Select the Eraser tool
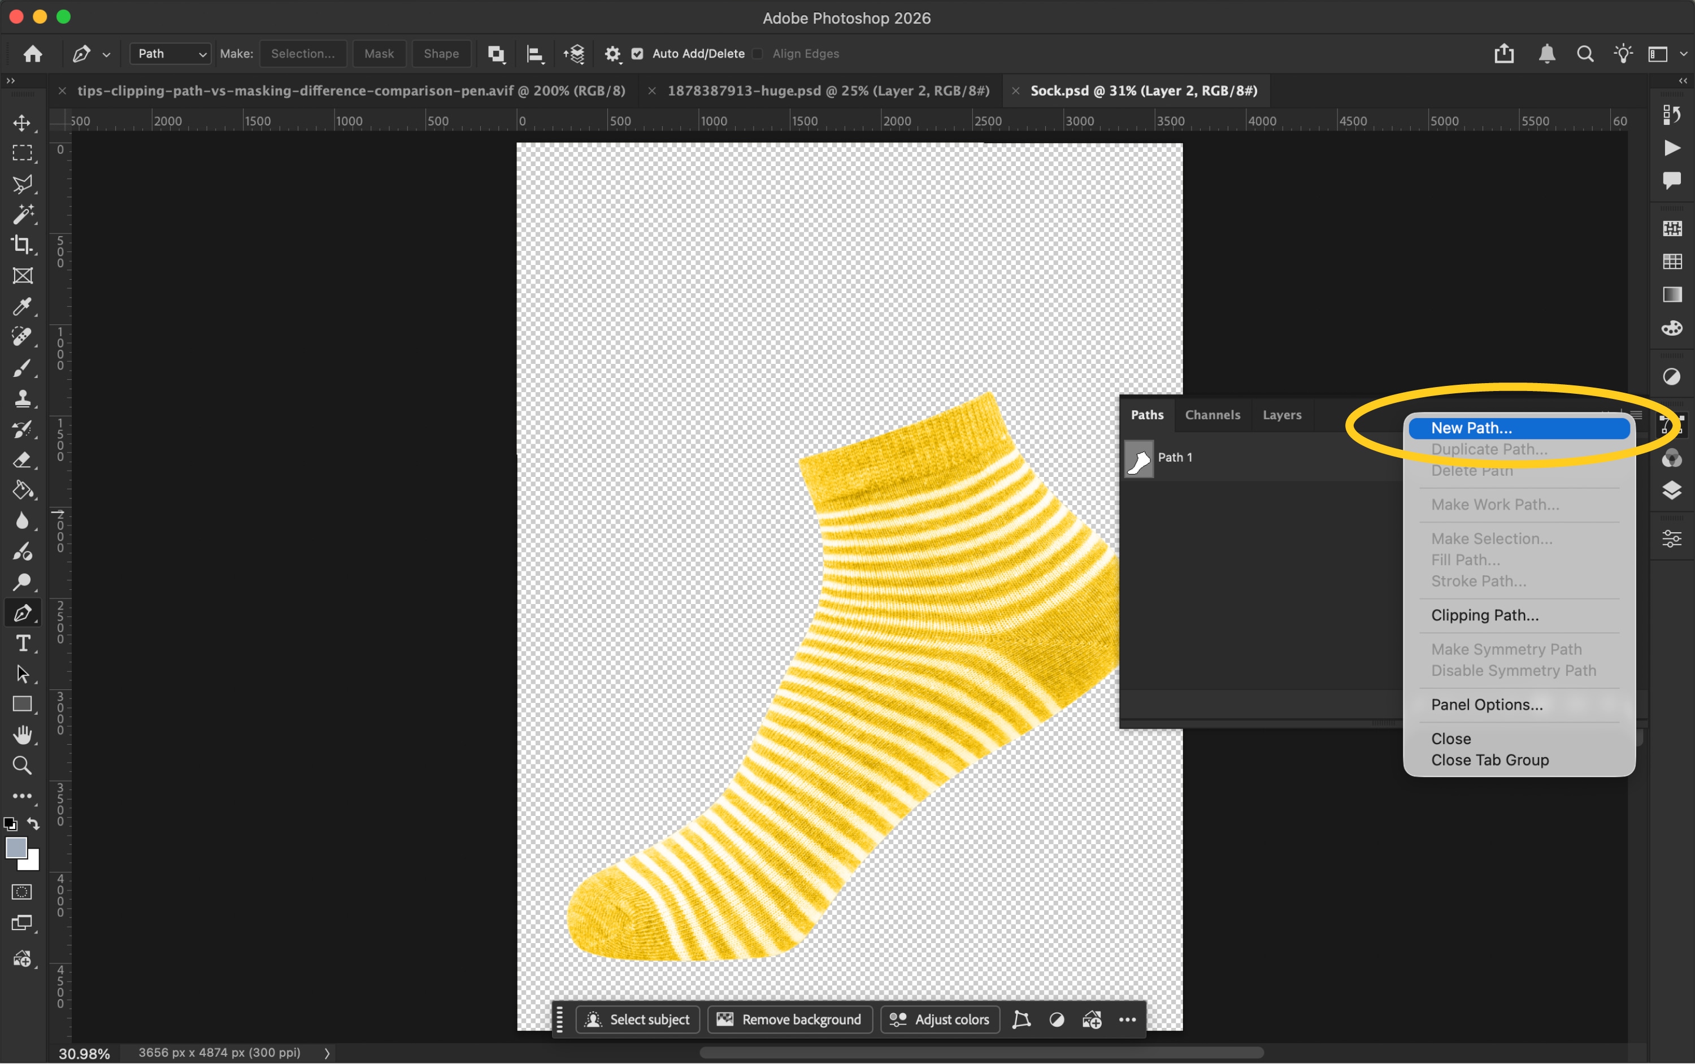Screen dimensions: 1695x1064 pyautogui.click(x=22, y=460)
